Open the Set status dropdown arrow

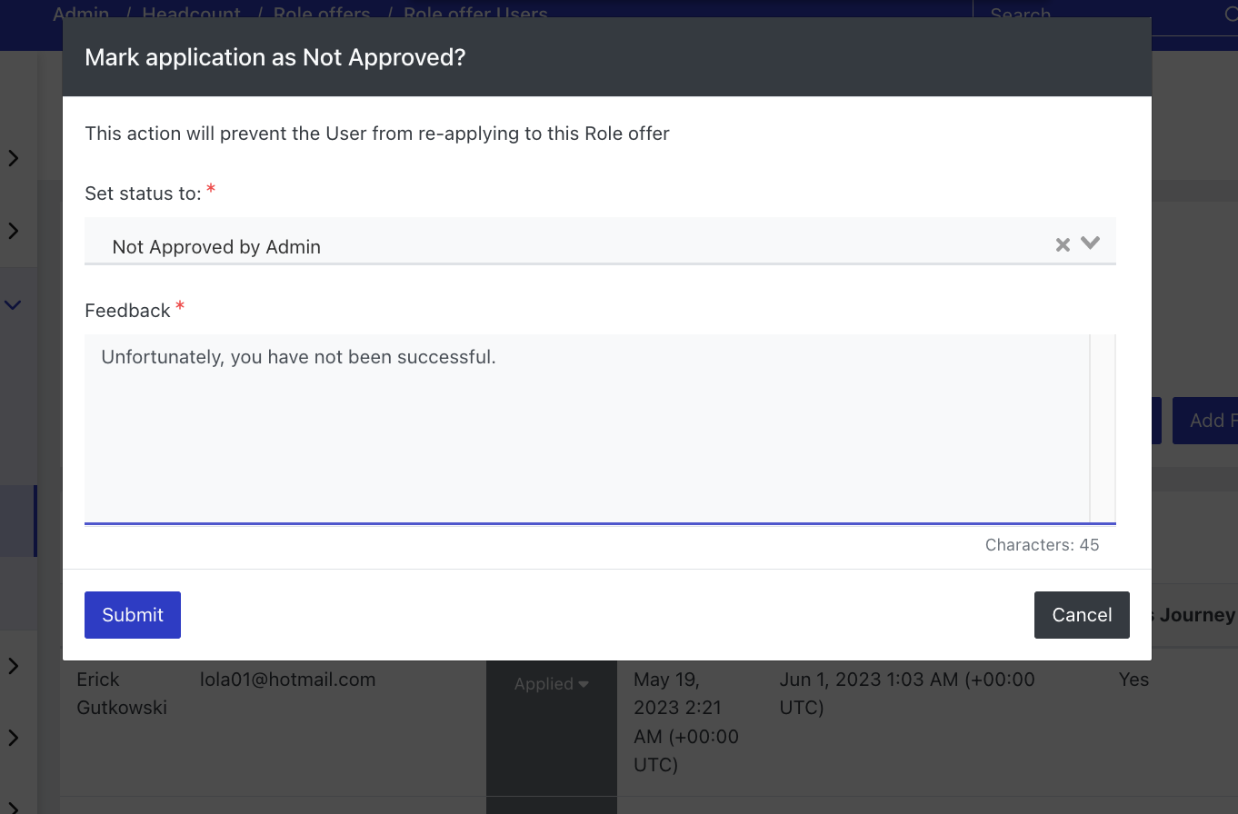coord(1091,243)
